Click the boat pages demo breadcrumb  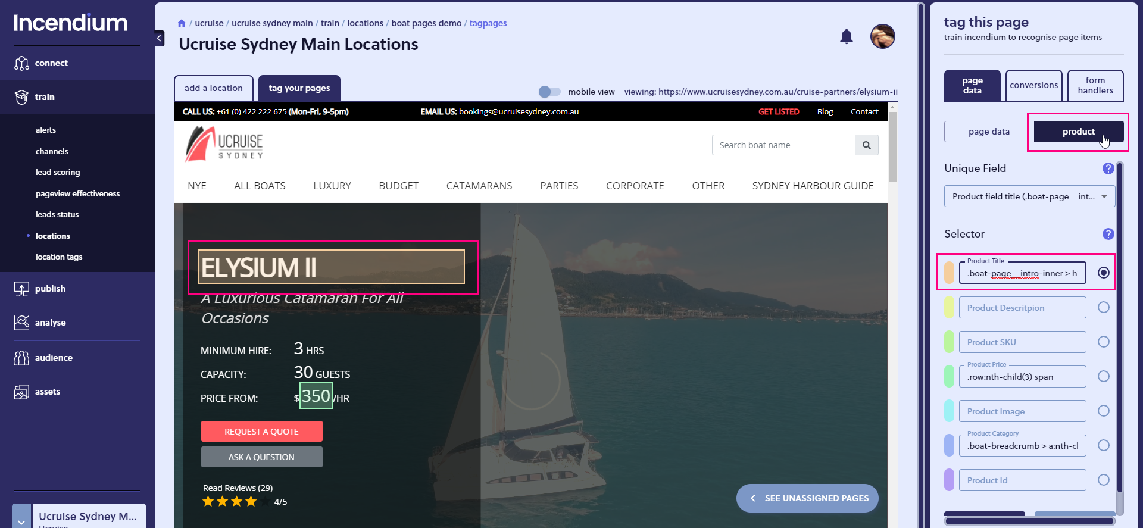click(x=426, y=23)
